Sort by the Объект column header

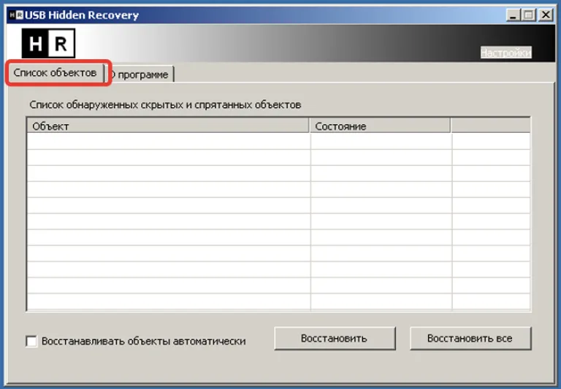[x=168, y=126]
